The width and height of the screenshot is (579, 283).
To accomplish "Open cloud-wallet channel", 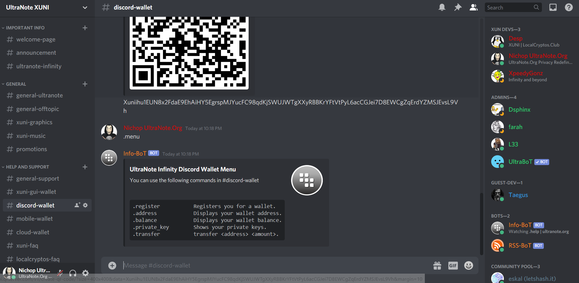I will (x=47, y=232).
